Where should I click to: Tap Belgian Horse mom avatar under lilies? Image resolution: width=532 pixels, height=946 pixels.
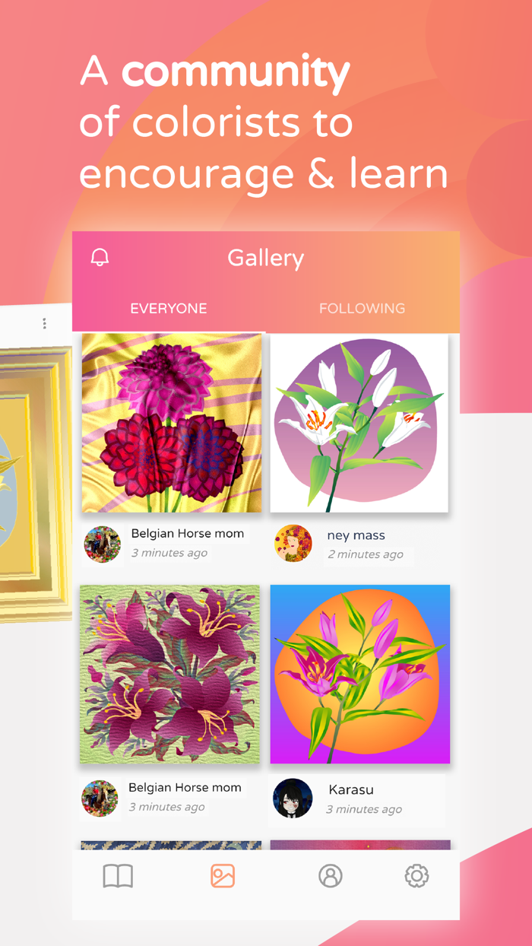pos(100,798)
